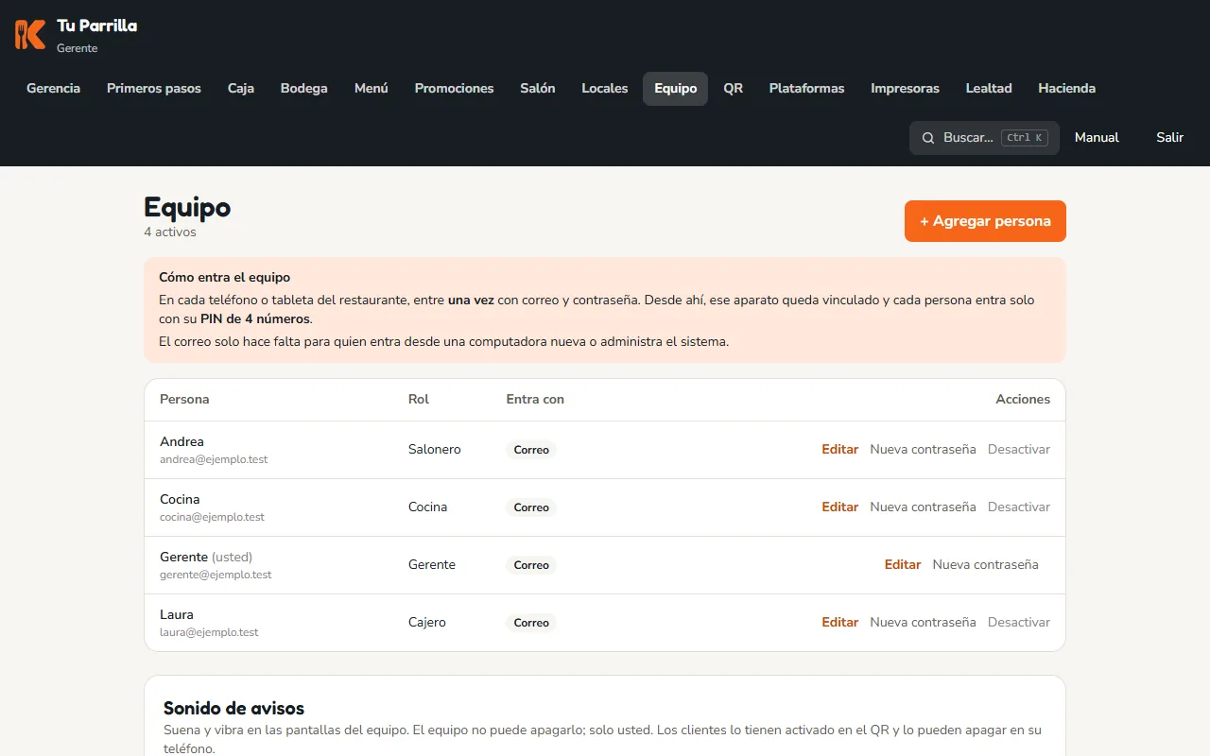
Task: Go to Plataformas section
Action: coord(807,89)
